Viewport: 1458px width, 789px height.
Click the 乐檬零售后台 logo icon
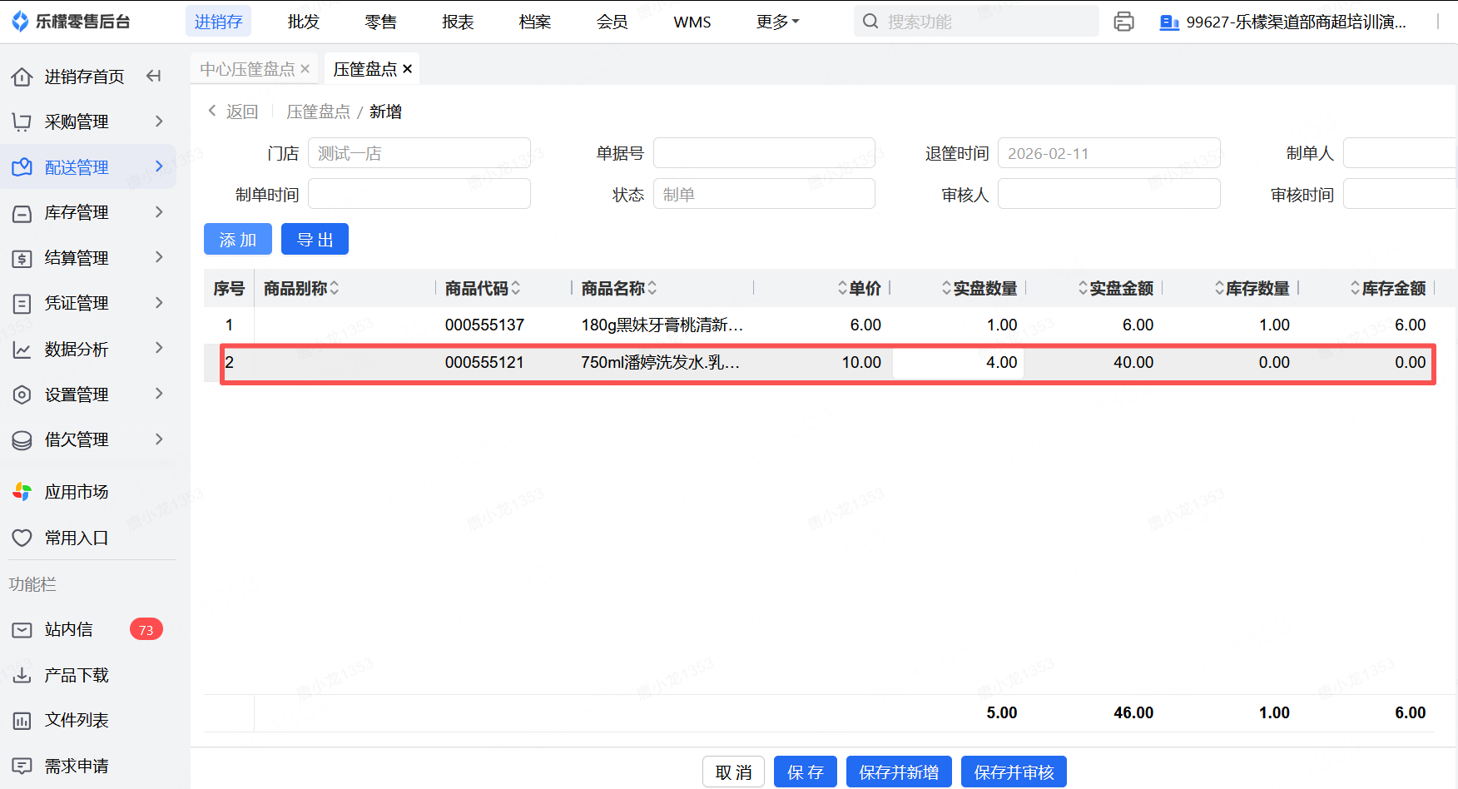point(20,22)
